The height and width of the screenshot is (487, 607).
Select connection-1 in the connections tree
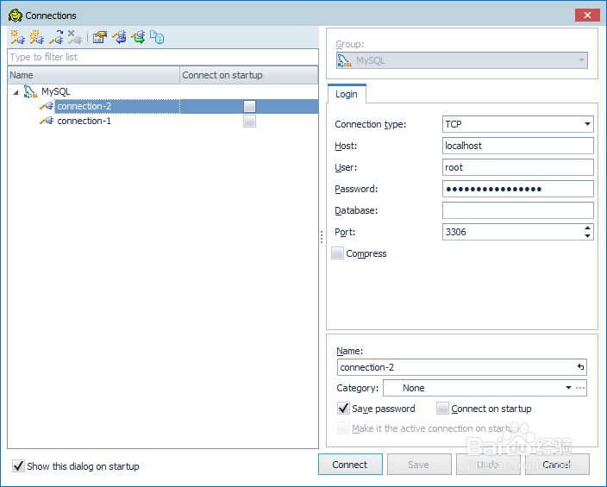click(x=84, y=121)
